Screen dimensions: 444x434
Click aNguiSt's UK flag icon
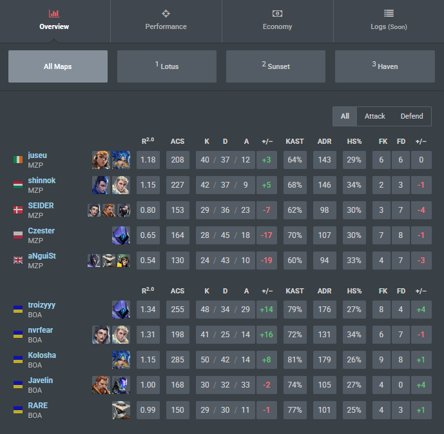coord(18,261)
